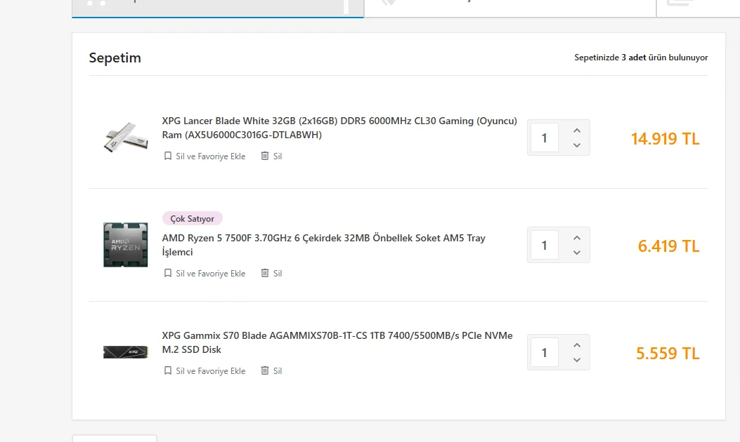Select quantity field of AMD Ryzen 5 7500F

[x=545, y=245]
